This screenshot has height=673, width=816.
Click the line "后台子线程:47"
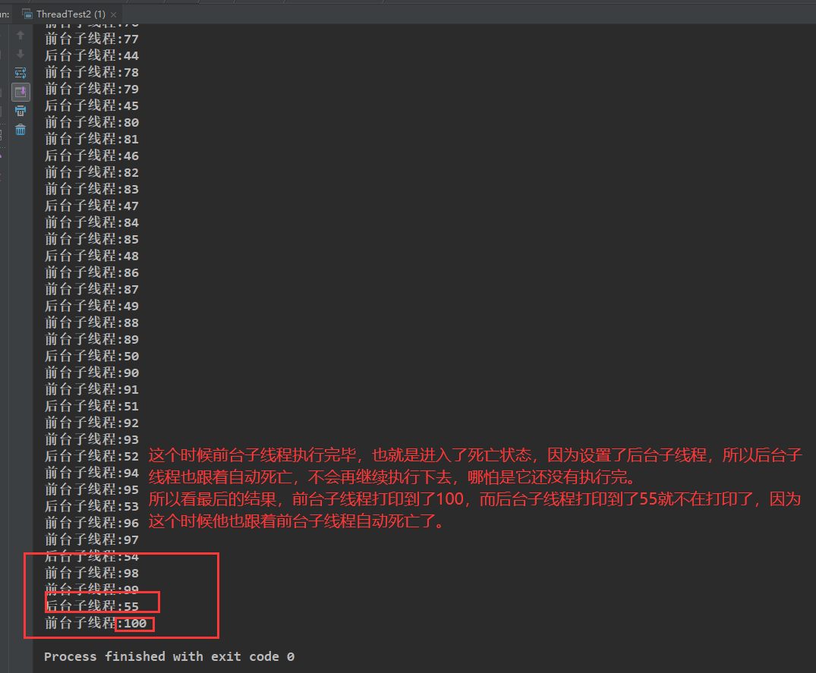pyautogui.click(x=92, y=206)
